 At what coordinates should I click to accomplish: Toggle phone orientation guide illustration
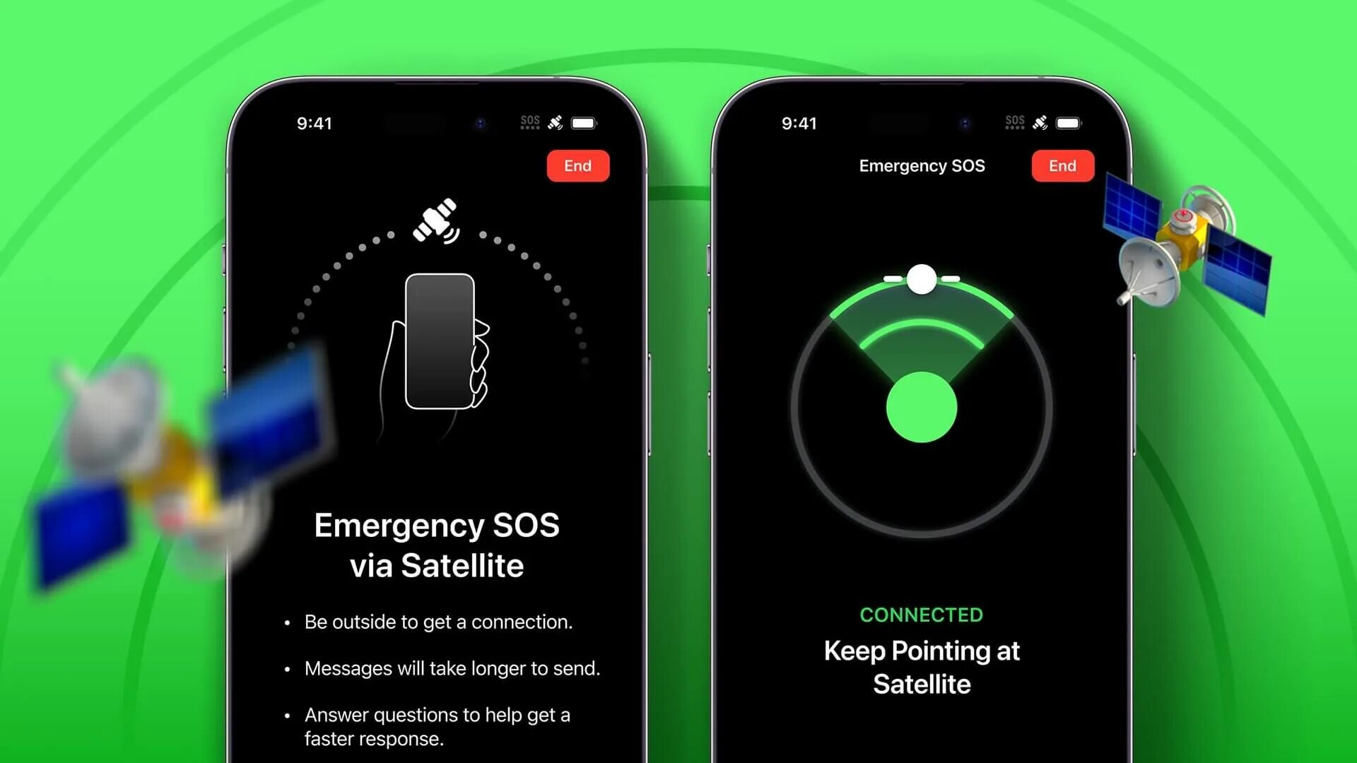(438, 336)
